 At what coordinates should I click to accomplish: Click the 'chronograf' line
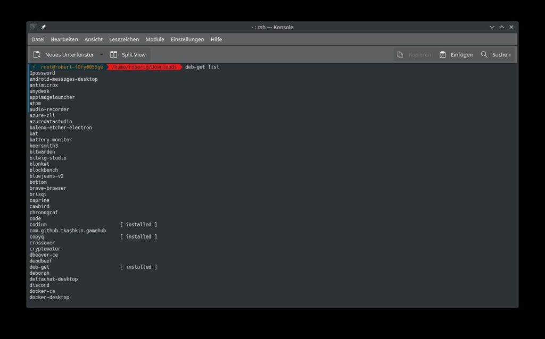point(44,213)
